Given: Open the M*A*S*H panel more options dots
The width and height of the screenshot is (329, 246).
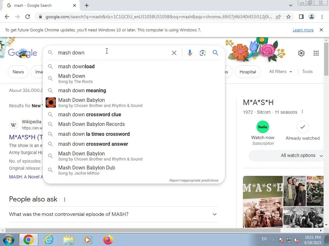Looking at the screenshot, I should 302,112.
